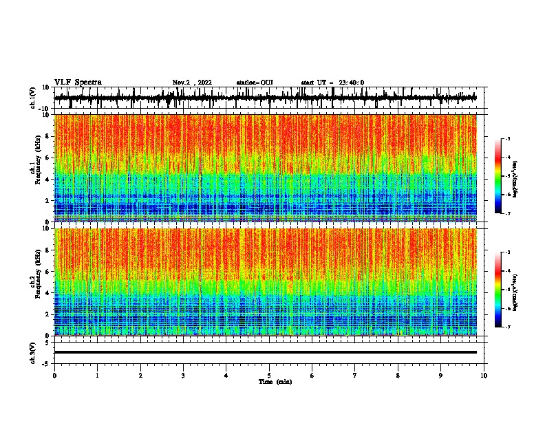Click the "6" kHz tick on ch.1 spectrogram
Image resolution: width=545 pixels, height=421 pixels.
[48, 158]
